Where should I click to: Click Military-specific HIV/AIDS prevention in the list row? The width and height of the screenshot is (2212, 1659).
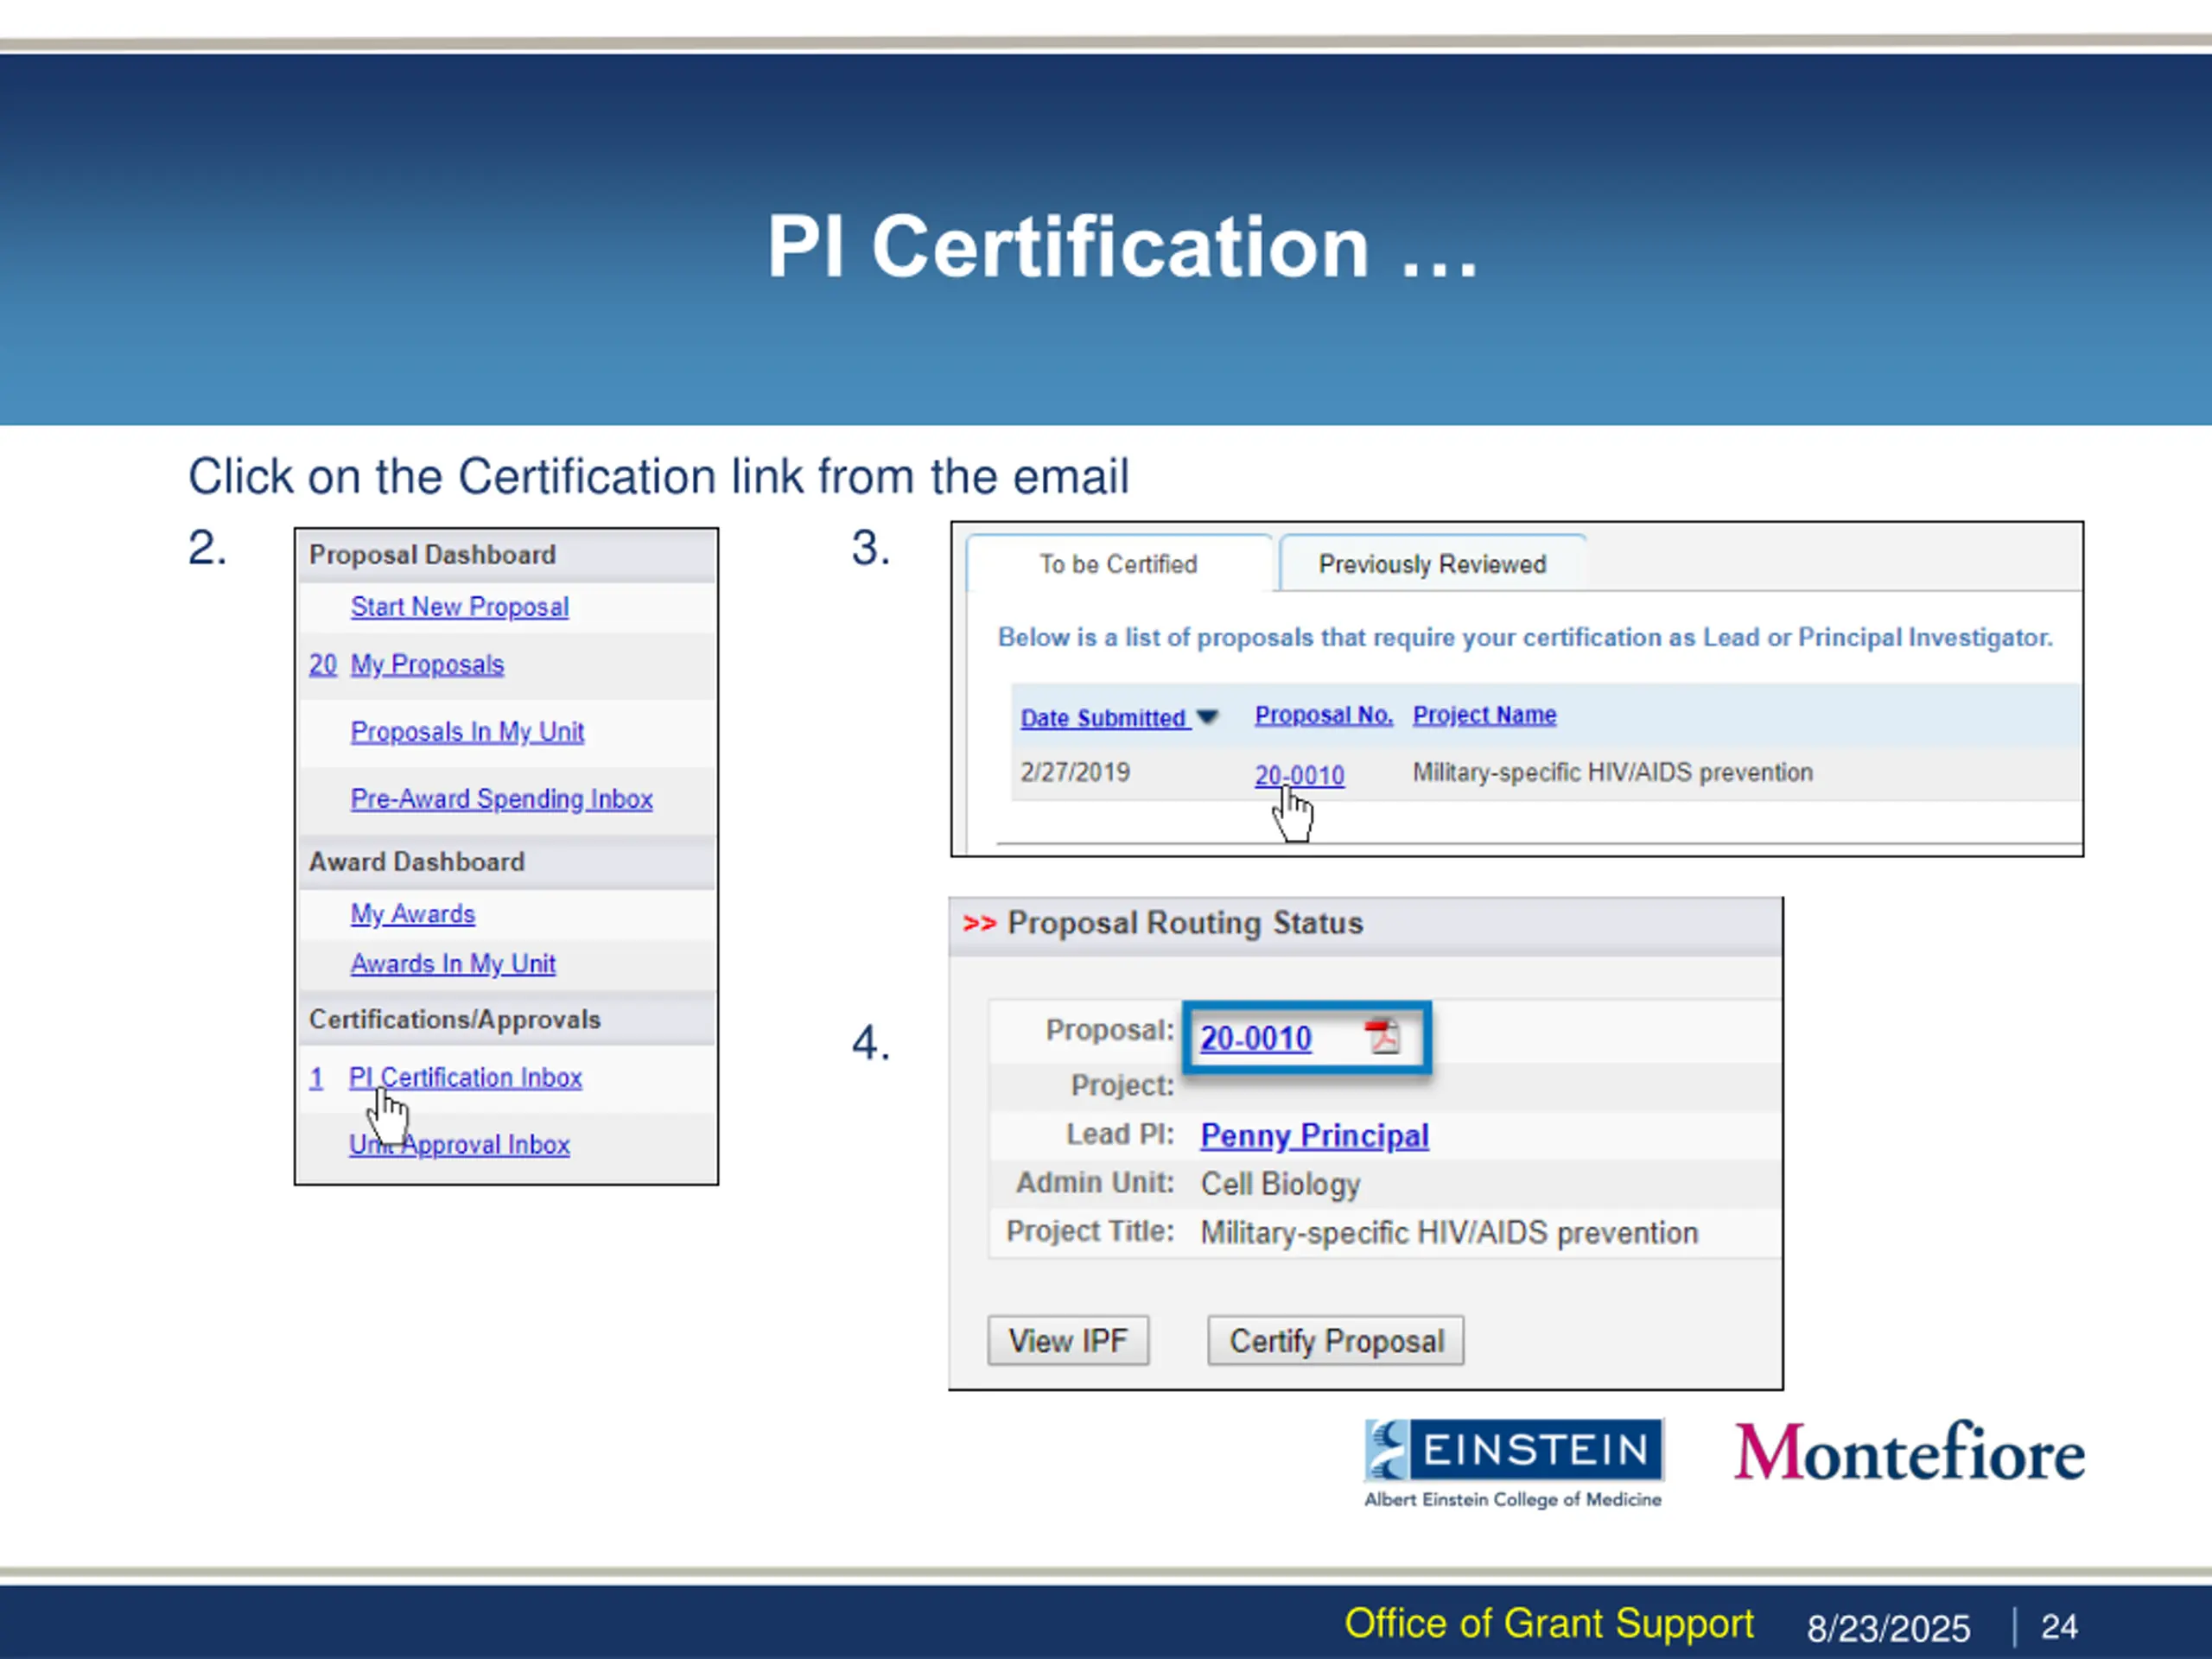point(1612,772)
